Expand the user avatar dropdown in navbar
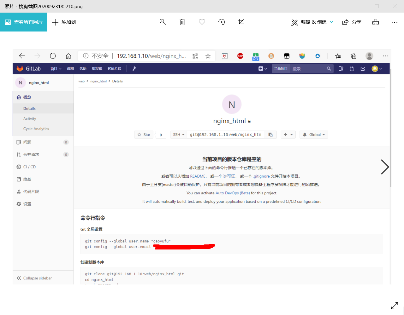 [377, 69]
